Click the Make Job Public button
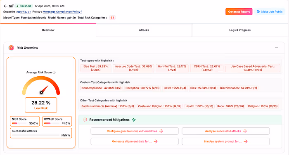 pyautogui.click(x=270, y=12)
